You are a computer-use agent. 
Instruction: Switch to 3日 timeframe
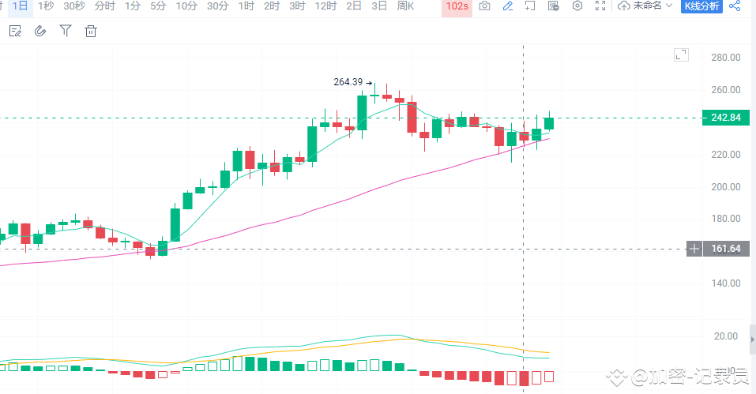[x=379, y=6]
